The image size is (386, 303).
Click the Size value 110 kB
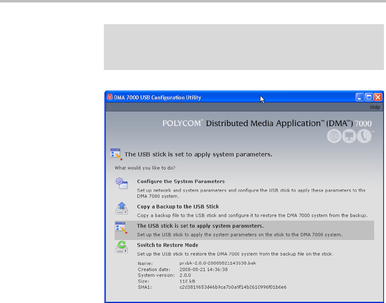(x=187, y=281)
